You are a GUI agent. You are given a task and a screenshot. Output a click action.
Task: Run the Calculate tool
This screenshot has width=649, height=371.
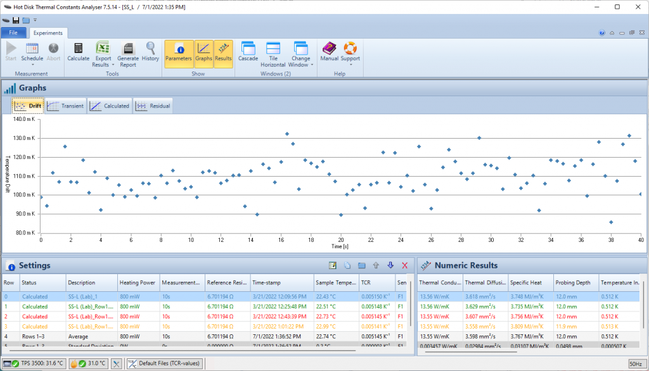tap(78, 52)
